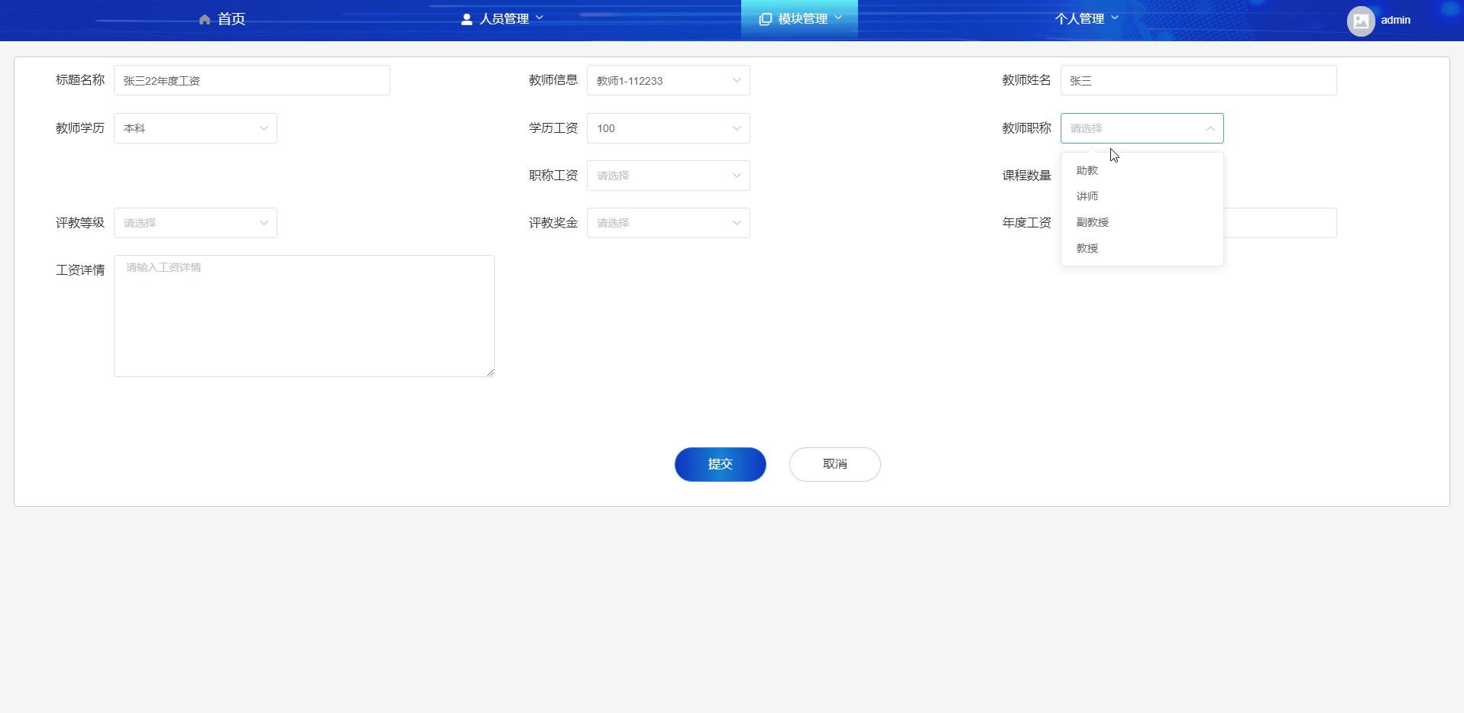Focus the 年度工资 input field

(1280, 223)
